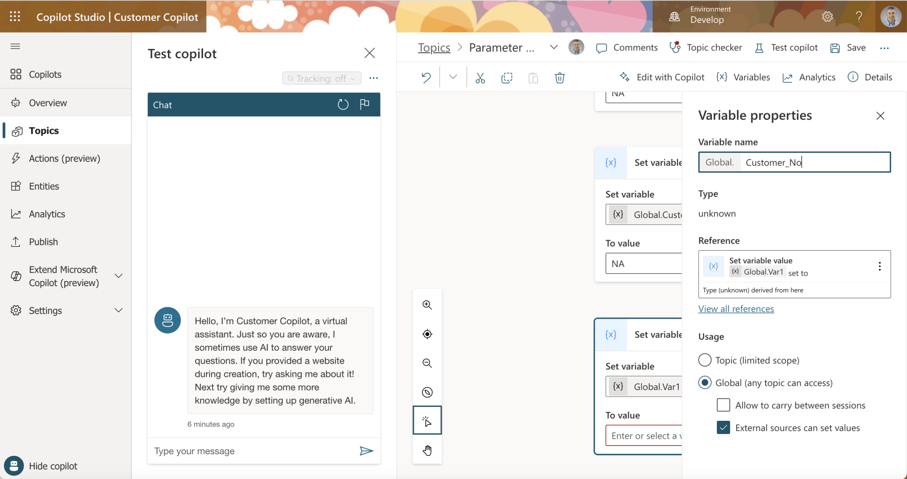The width and height of the screenshot is (907, 479).
Task: Open Tracking: off dropdown
Action: 322,78
